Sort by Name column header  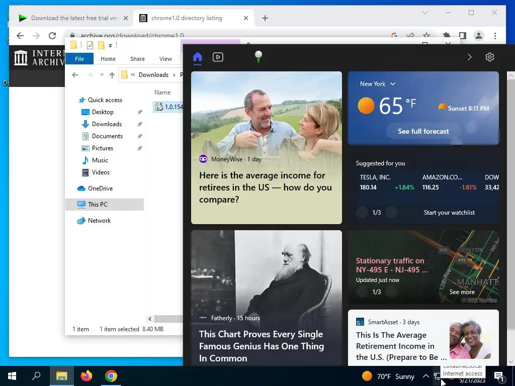162,92
